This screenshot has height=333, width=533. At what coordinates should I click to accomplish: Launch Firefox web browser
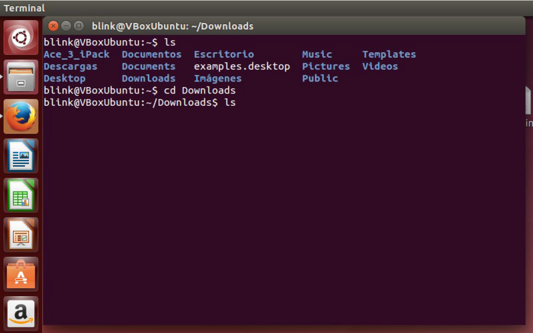coord(21,116)
